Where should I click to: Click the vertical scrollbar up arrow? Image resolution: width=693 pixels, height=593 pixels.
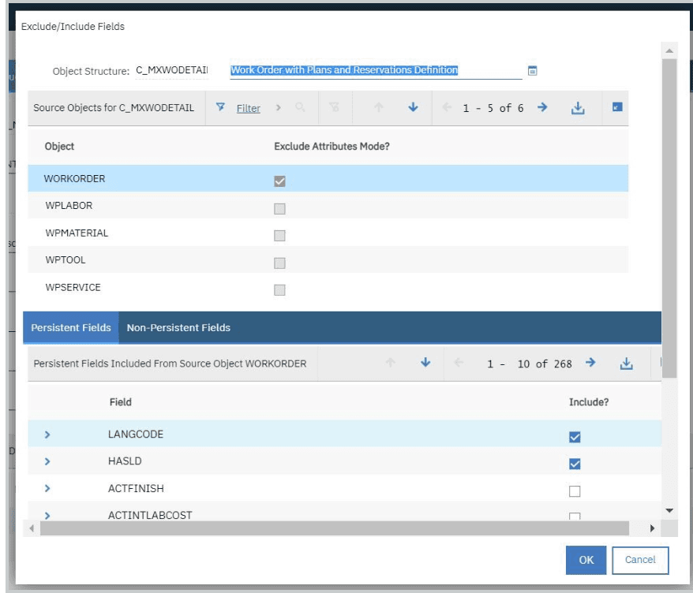(669, 50)
